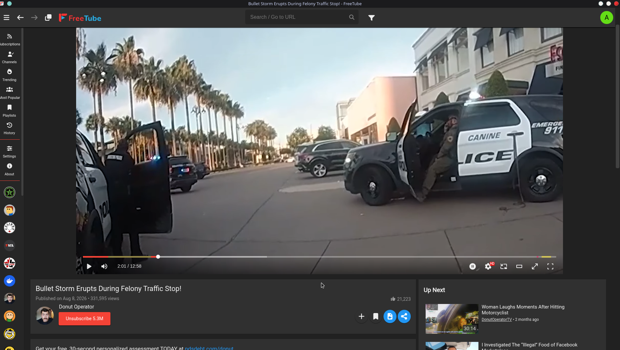Open the pdsdebt.com/donut link
Image resolution: width=620 pixels, height=350 pixels.
[x=209, y=348]
